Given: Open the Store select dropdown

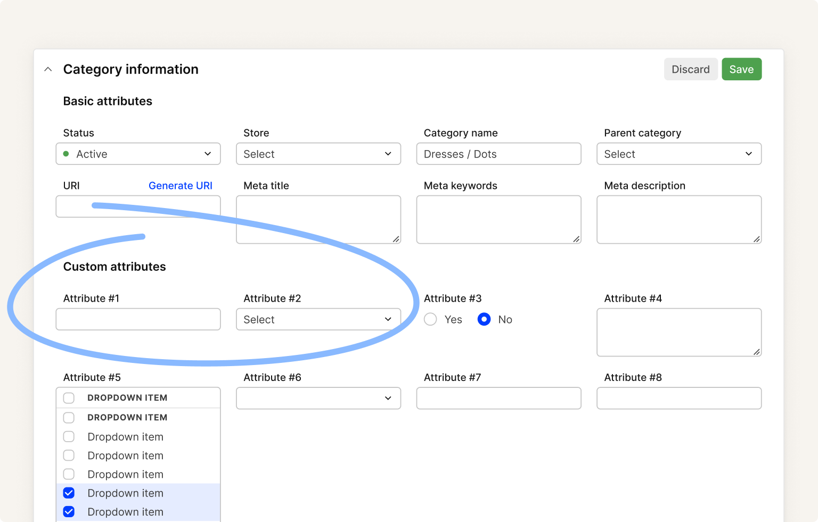Looking at the screenshot, I should pos(318,154).
